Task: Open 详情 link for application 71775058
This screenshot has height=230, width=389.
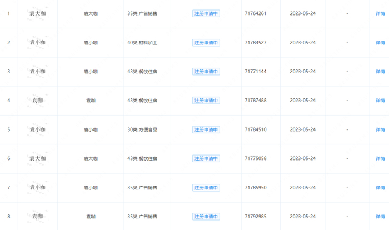Action: pyautogui.click(x=380, y=158)
